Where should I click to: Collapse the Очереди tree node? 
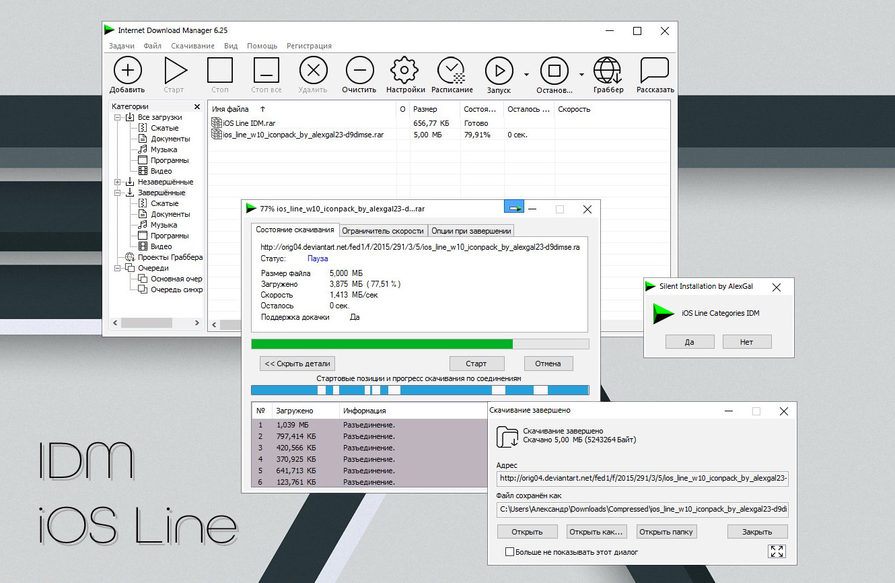point(116,267)
